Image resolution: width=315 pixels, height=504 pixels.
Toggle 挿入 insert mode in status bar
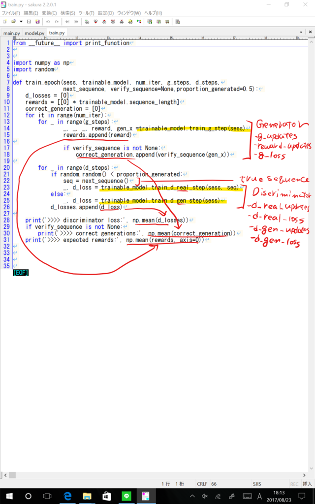[x=307, y=484]
